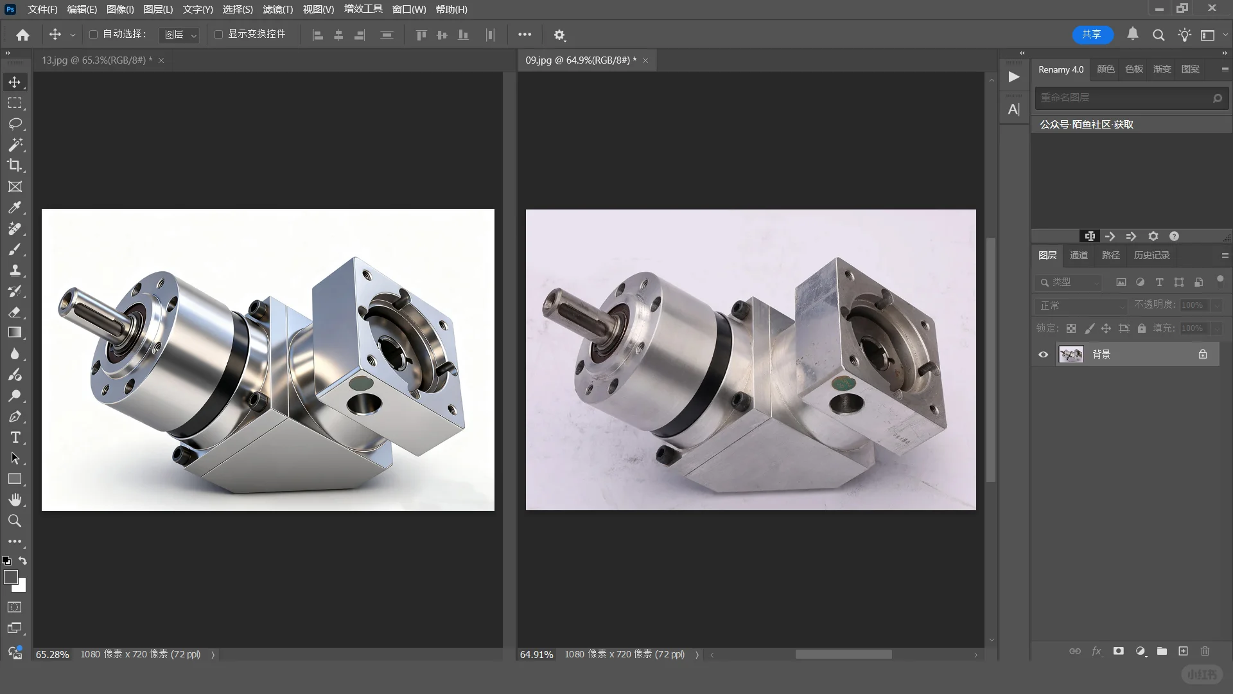Enable the 自动选择 checkbox
The image size is (1233, 694).
click(93, 35)
